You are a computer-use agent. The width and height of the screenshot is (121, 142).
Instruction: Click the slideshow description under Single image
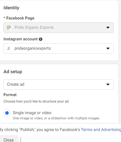[x=56, y=118]
